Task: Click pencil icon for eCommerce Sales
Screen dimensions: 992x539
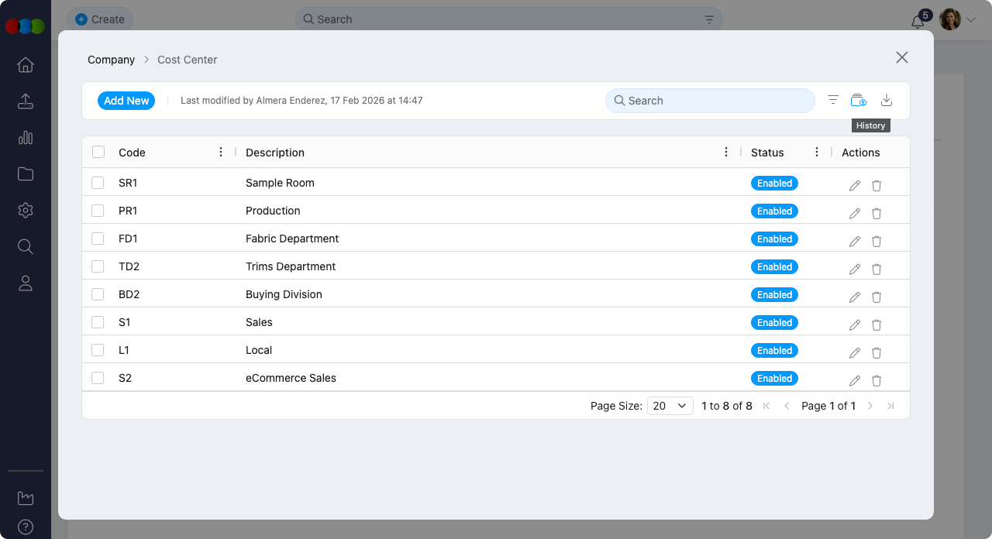Action: [x=855, y=381]
